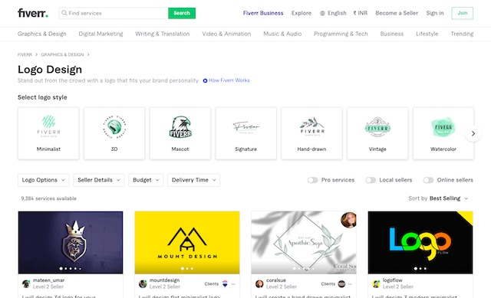Open Trending category

[462, 34]
